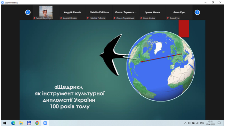This screenshot has width=225, height=127.
Task: Open the taskbar clock and date
Action: (x=210, y=123)
